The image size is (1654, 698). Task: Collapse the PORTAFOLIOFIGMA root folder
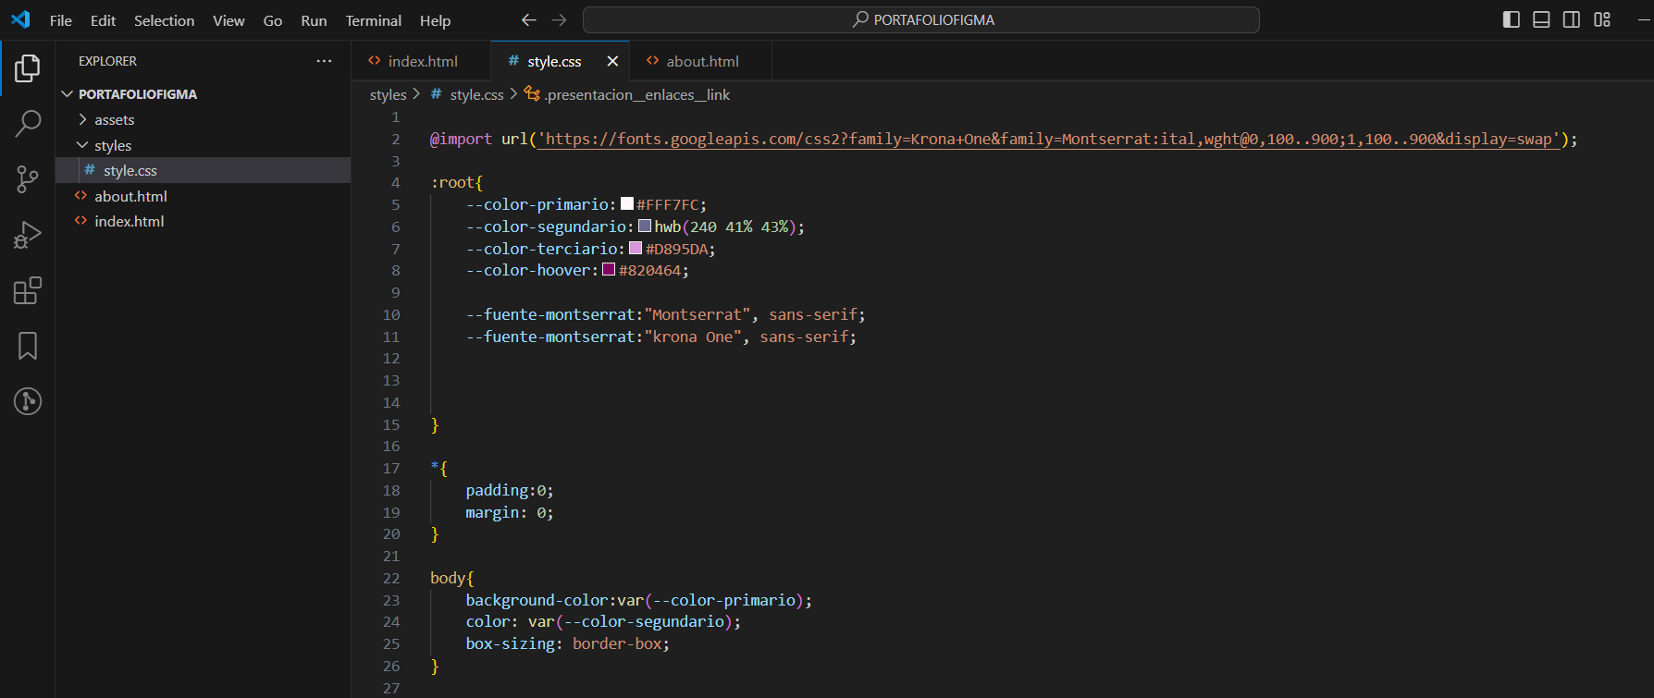click(68, 94)
